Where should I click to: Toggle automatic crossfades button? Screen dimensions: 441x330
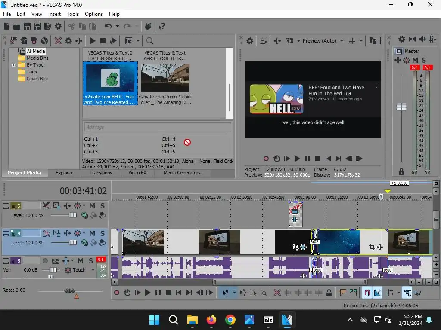point(377,293)
